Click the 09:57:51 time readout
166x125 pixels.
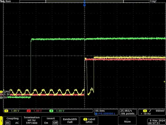[154, 123]
